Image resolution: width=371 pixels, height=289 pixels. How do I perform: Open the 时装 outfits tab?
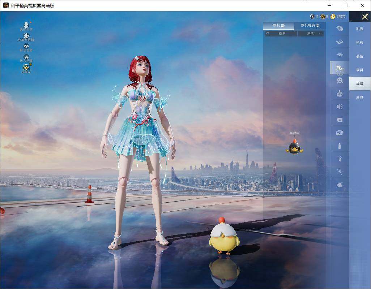[x=360, y=29]
